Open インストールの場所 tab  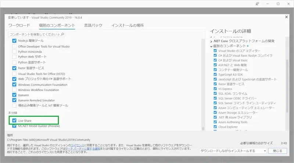coord(128,25)
